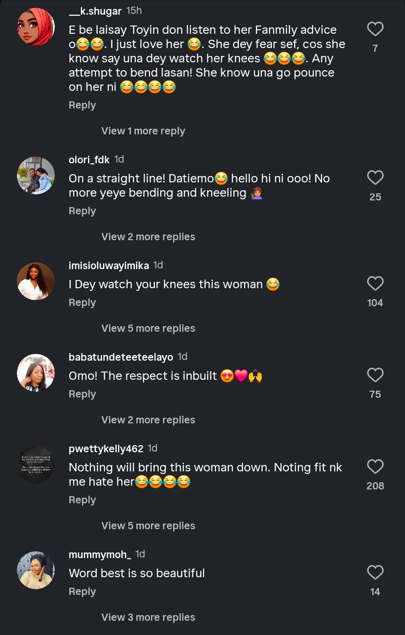Screen dimensions: 405x635
Task: Reply to olori_fdk's comment
Action: coord(82,211)
